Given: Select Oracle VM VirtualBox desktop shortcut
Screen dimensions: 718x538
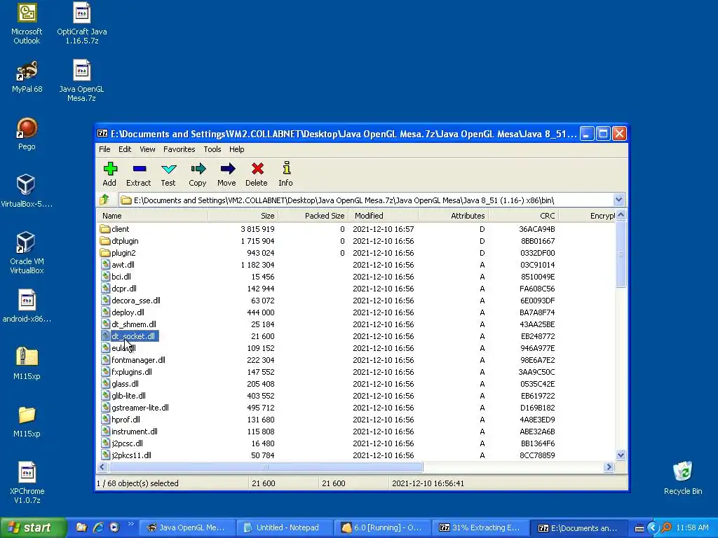Looking at the screenshot, I should click(27, 253).
